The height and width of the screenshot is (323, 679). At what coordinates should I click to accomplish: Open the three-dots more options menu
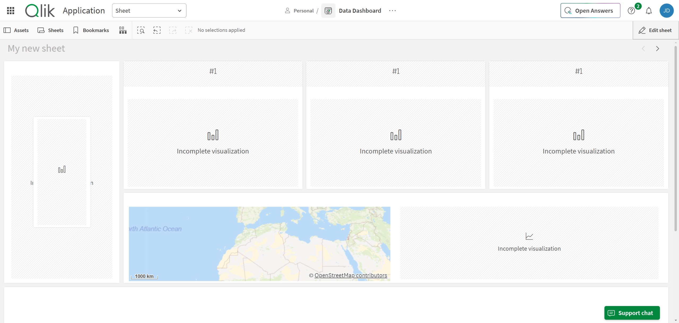click(x=392, y=11)
